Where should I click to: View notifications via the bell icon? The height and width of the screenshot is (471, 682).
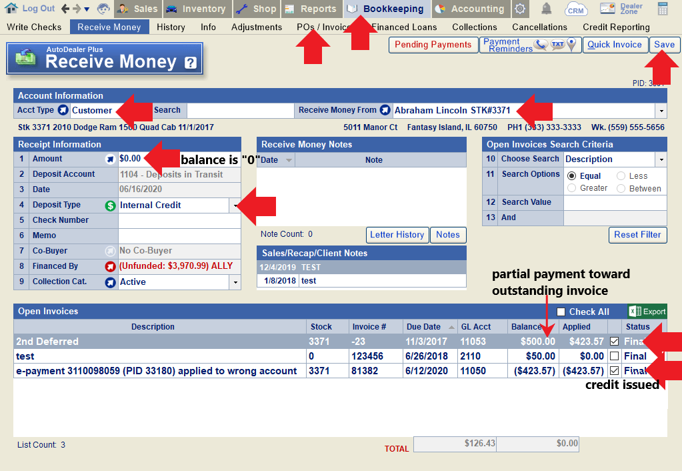(546, 8)
